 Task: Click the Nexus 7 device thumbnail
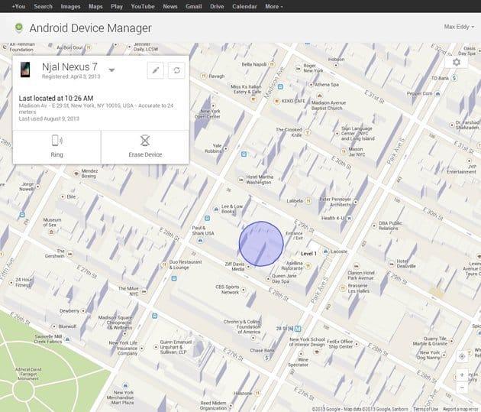(25, 70)
